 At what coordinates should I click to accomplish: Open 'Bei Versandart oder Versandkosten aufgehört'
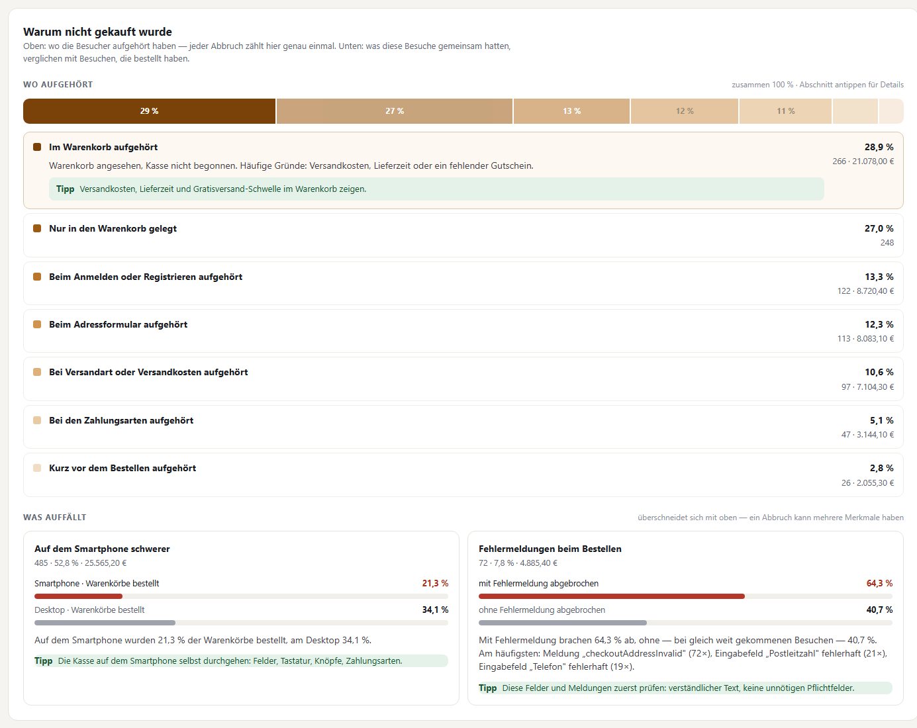(x=463, y=379)
